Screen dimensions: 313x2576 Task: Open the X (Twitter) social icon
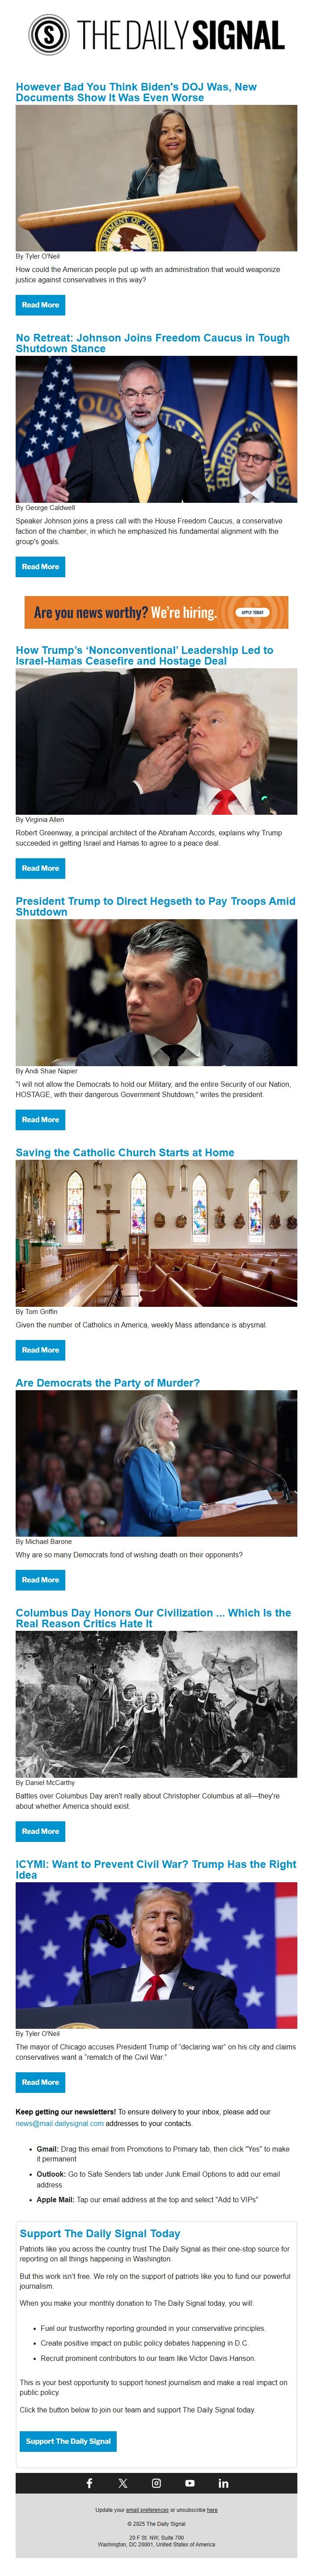pyautogui.click(x=123, y=2482)
